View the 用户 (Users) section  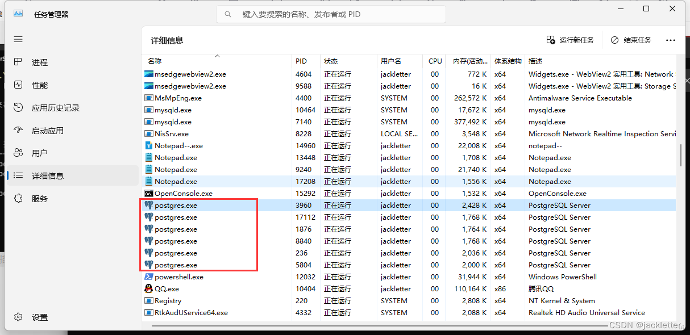pyautogui.click(x=40, y=152)
